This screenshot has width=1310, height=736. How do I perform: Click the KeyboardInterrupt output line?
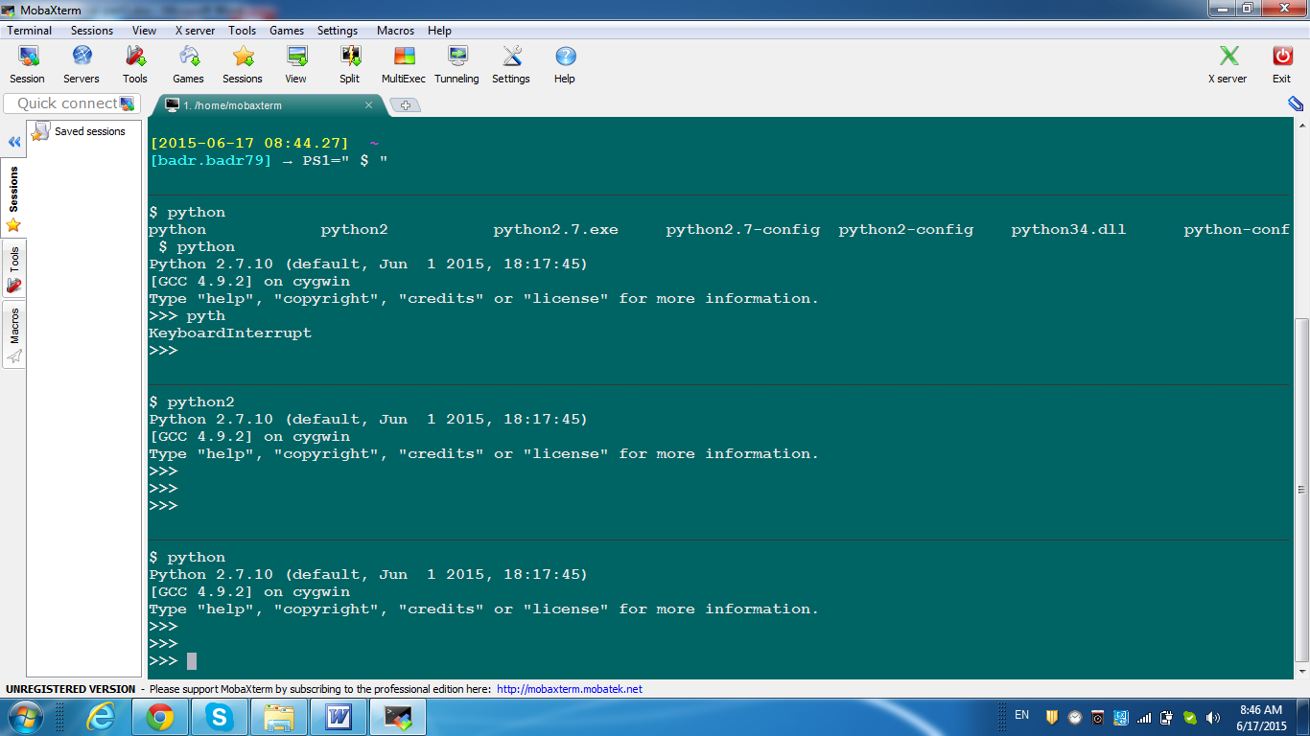(230, 333)
